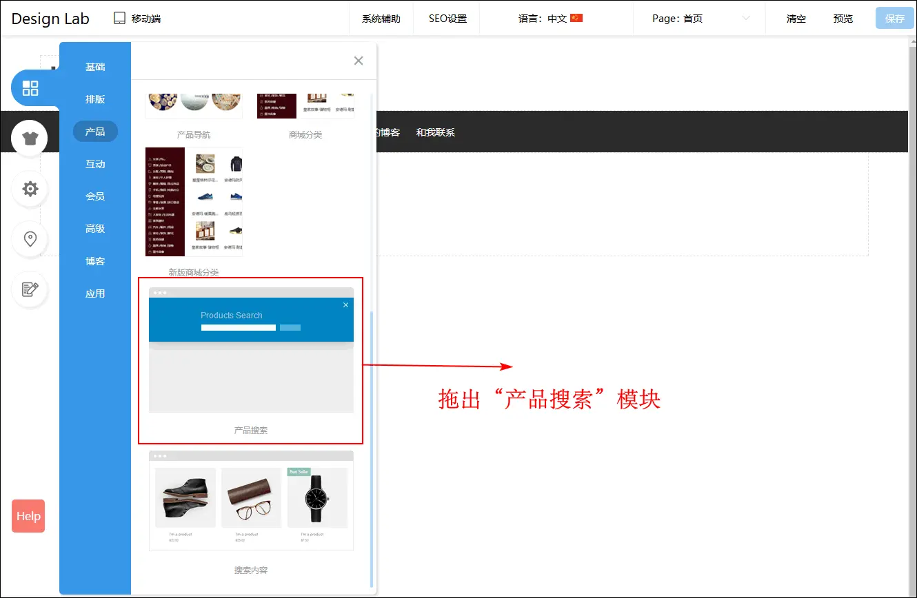Open 系统辅助 menu

pyautogui.click(x=381, y=19)
